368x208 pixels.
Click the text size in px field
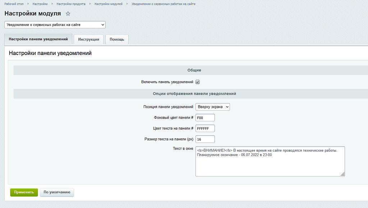(205, 139)
